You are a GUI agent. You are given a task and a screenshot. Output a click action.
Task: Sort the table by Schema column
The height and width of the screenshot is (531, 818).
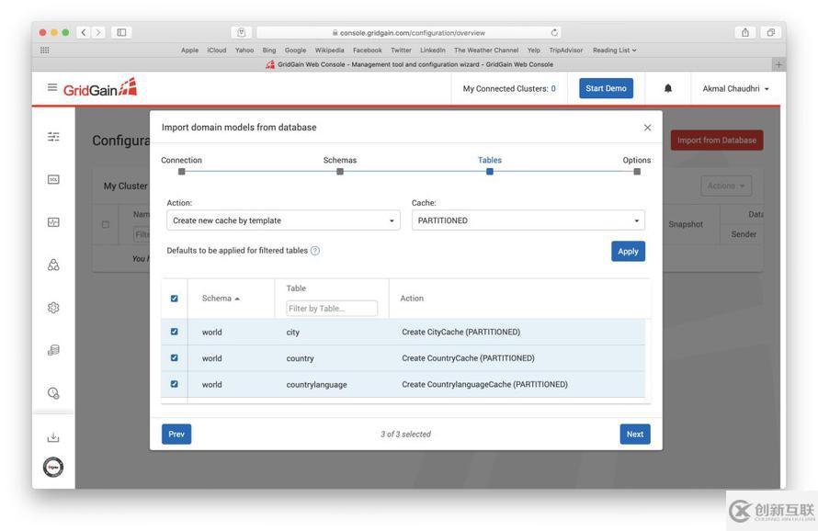click(221, 299)
